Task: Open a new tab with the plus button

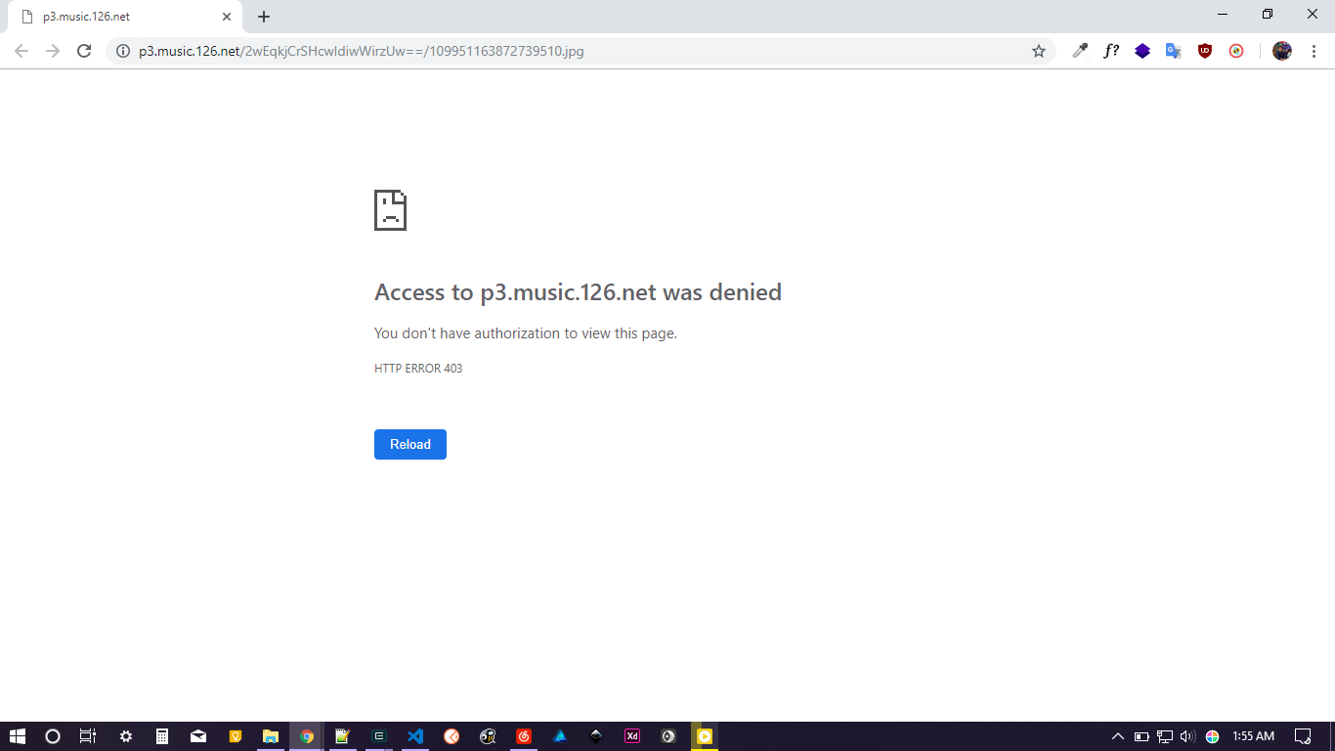Action: click(x=264, y=17)
